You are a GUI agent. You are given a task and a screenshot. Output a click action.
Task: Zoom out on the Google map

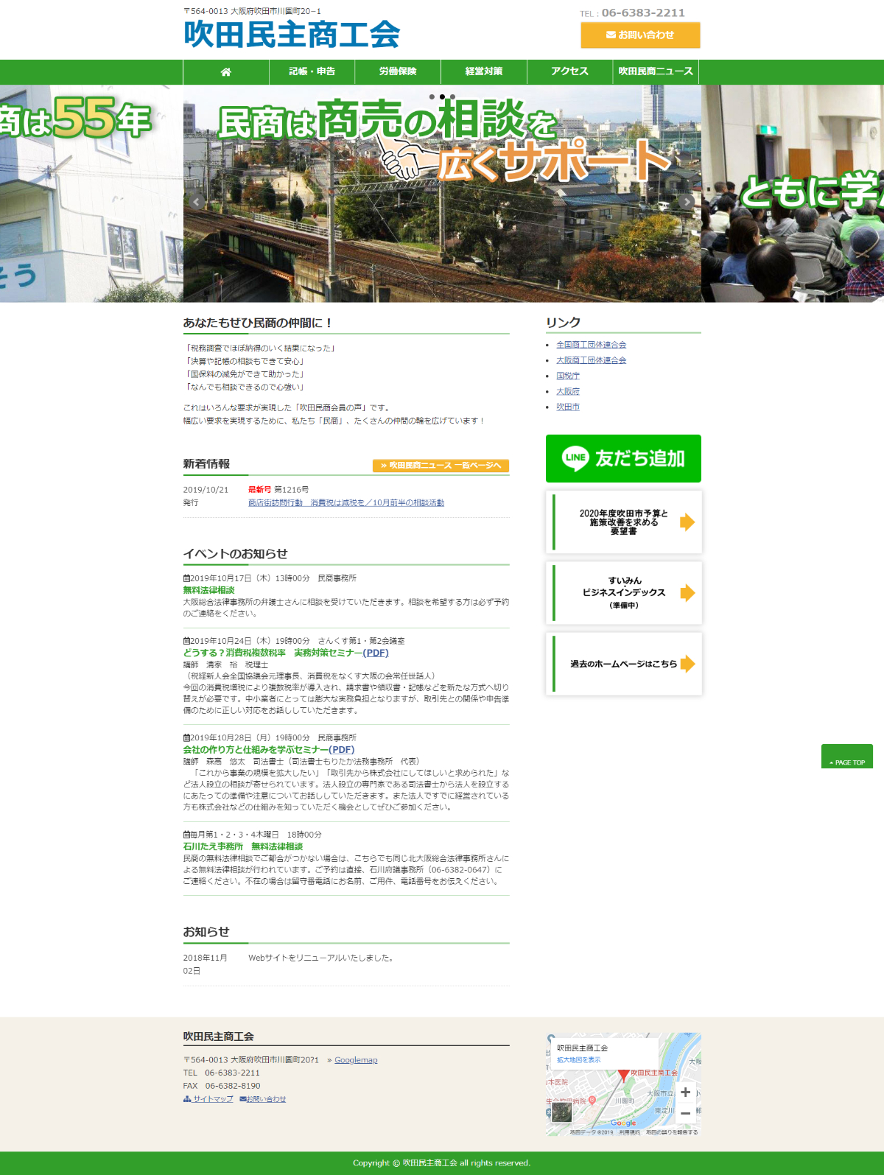point(685,1113)
